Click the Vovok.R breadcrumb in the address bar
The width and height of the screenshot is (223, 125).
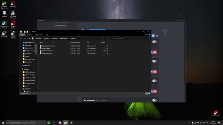coord(38,39)
